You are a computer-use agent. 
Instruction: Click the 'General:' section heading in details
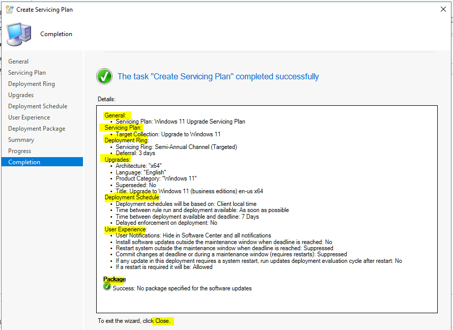(x=115, y=115)
